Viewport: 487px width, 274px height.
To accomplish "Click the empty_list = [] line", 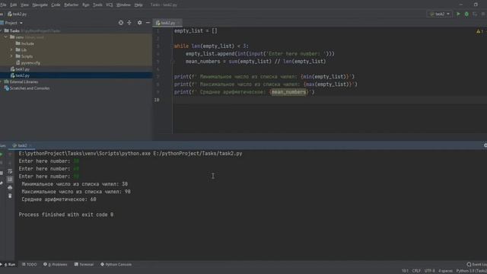I will point(196,30).
